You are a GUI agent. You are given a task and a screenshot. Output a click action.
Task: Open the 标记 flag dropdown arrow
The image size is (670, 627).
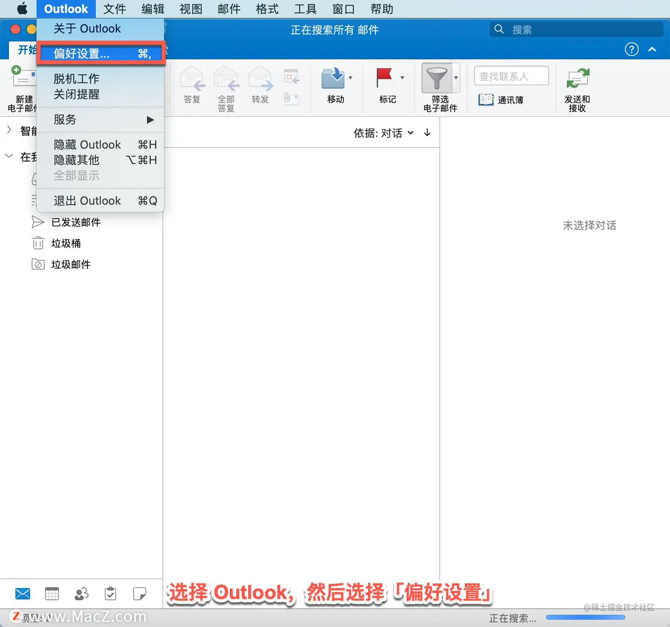click(x=402, y=78)
